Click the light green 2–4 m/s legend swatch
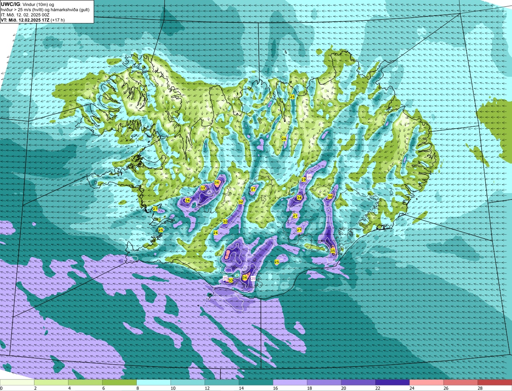512x391 pixels. point(52,382)
